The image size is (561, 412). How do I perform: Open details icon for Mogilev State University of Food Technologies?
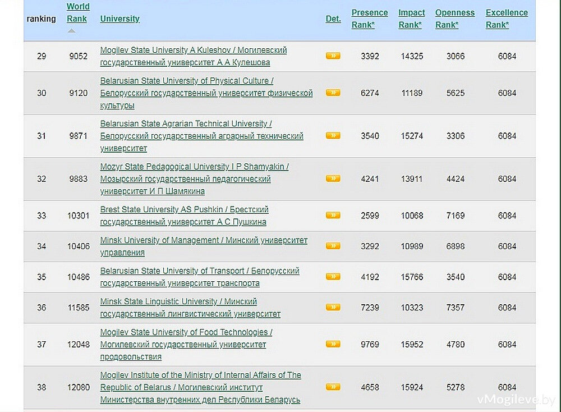pyautogui.click(x=333, y=344)
